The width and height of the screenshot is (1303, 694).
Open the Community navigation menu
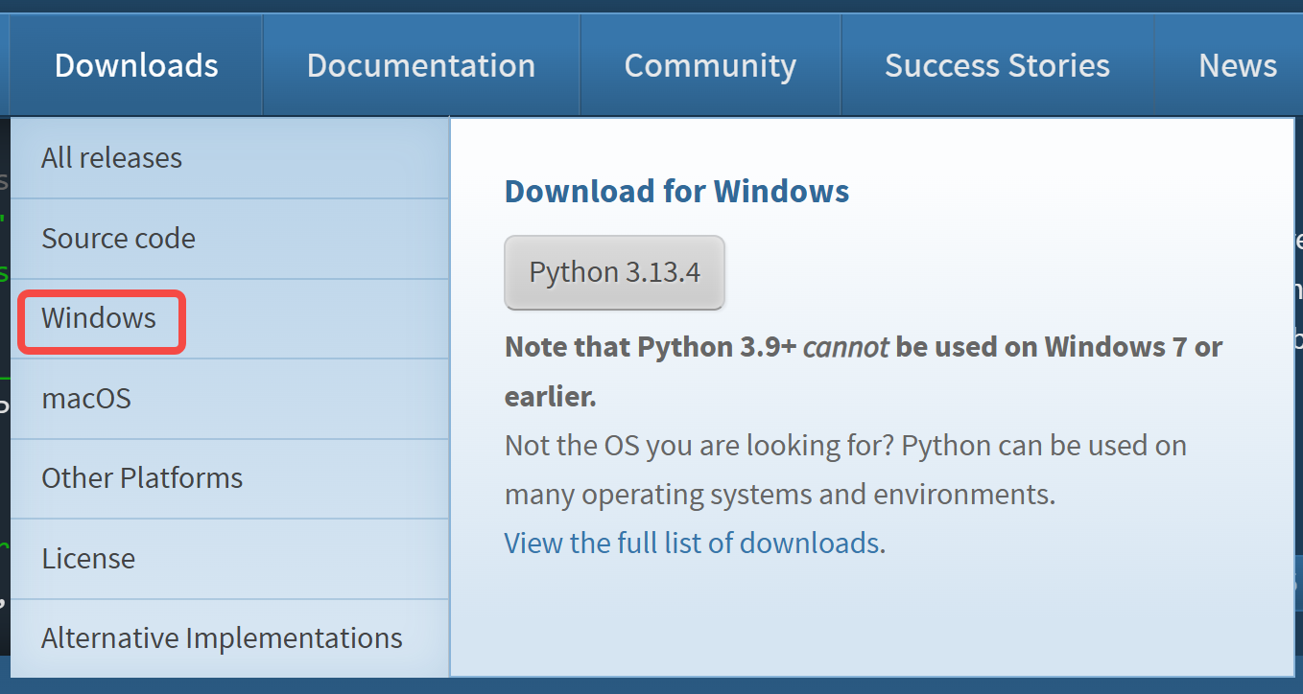coord(710,65)
